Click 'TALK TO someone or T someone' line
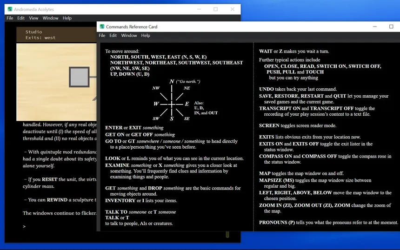400x250 pixels. pyautogui.click(x=140, y=212)
